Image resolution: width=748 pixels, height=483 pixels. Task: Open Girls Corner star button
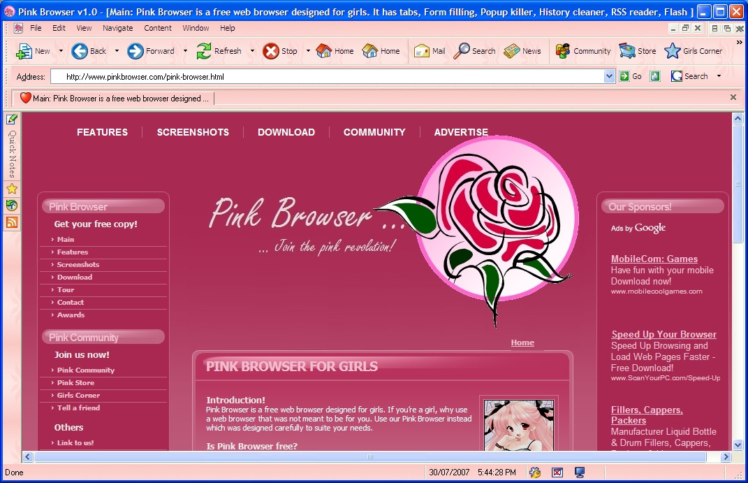(693, 51)
